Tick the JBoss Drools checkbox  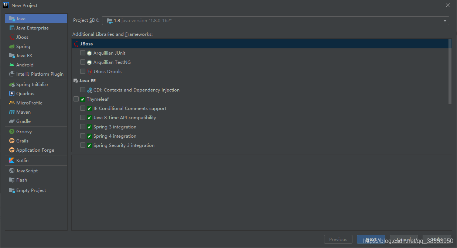point(83,72)
